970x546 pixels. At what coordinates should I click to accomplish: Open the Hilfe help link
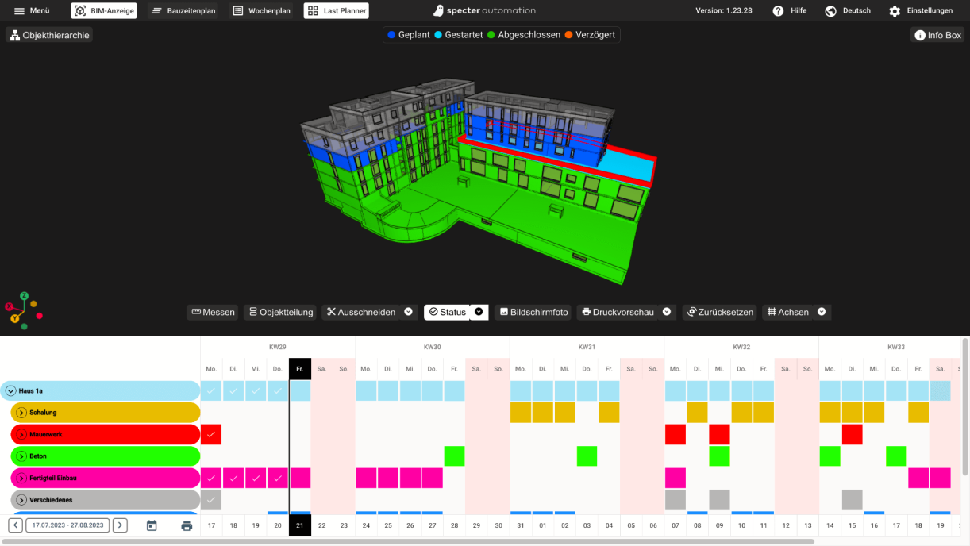(790, 11)
